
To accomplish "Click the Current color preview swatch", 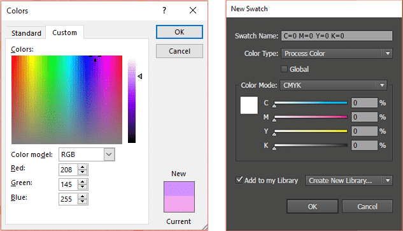I will [x=179, y=204].
